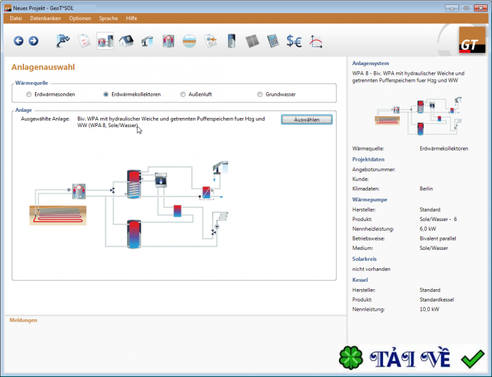492x377 pixels.
Task: Click the Nennheizleistung value 6,0 kW
Action: coord(428,229)
